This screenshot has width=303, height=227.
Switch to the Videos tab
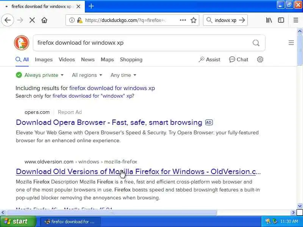pos(67,59)
